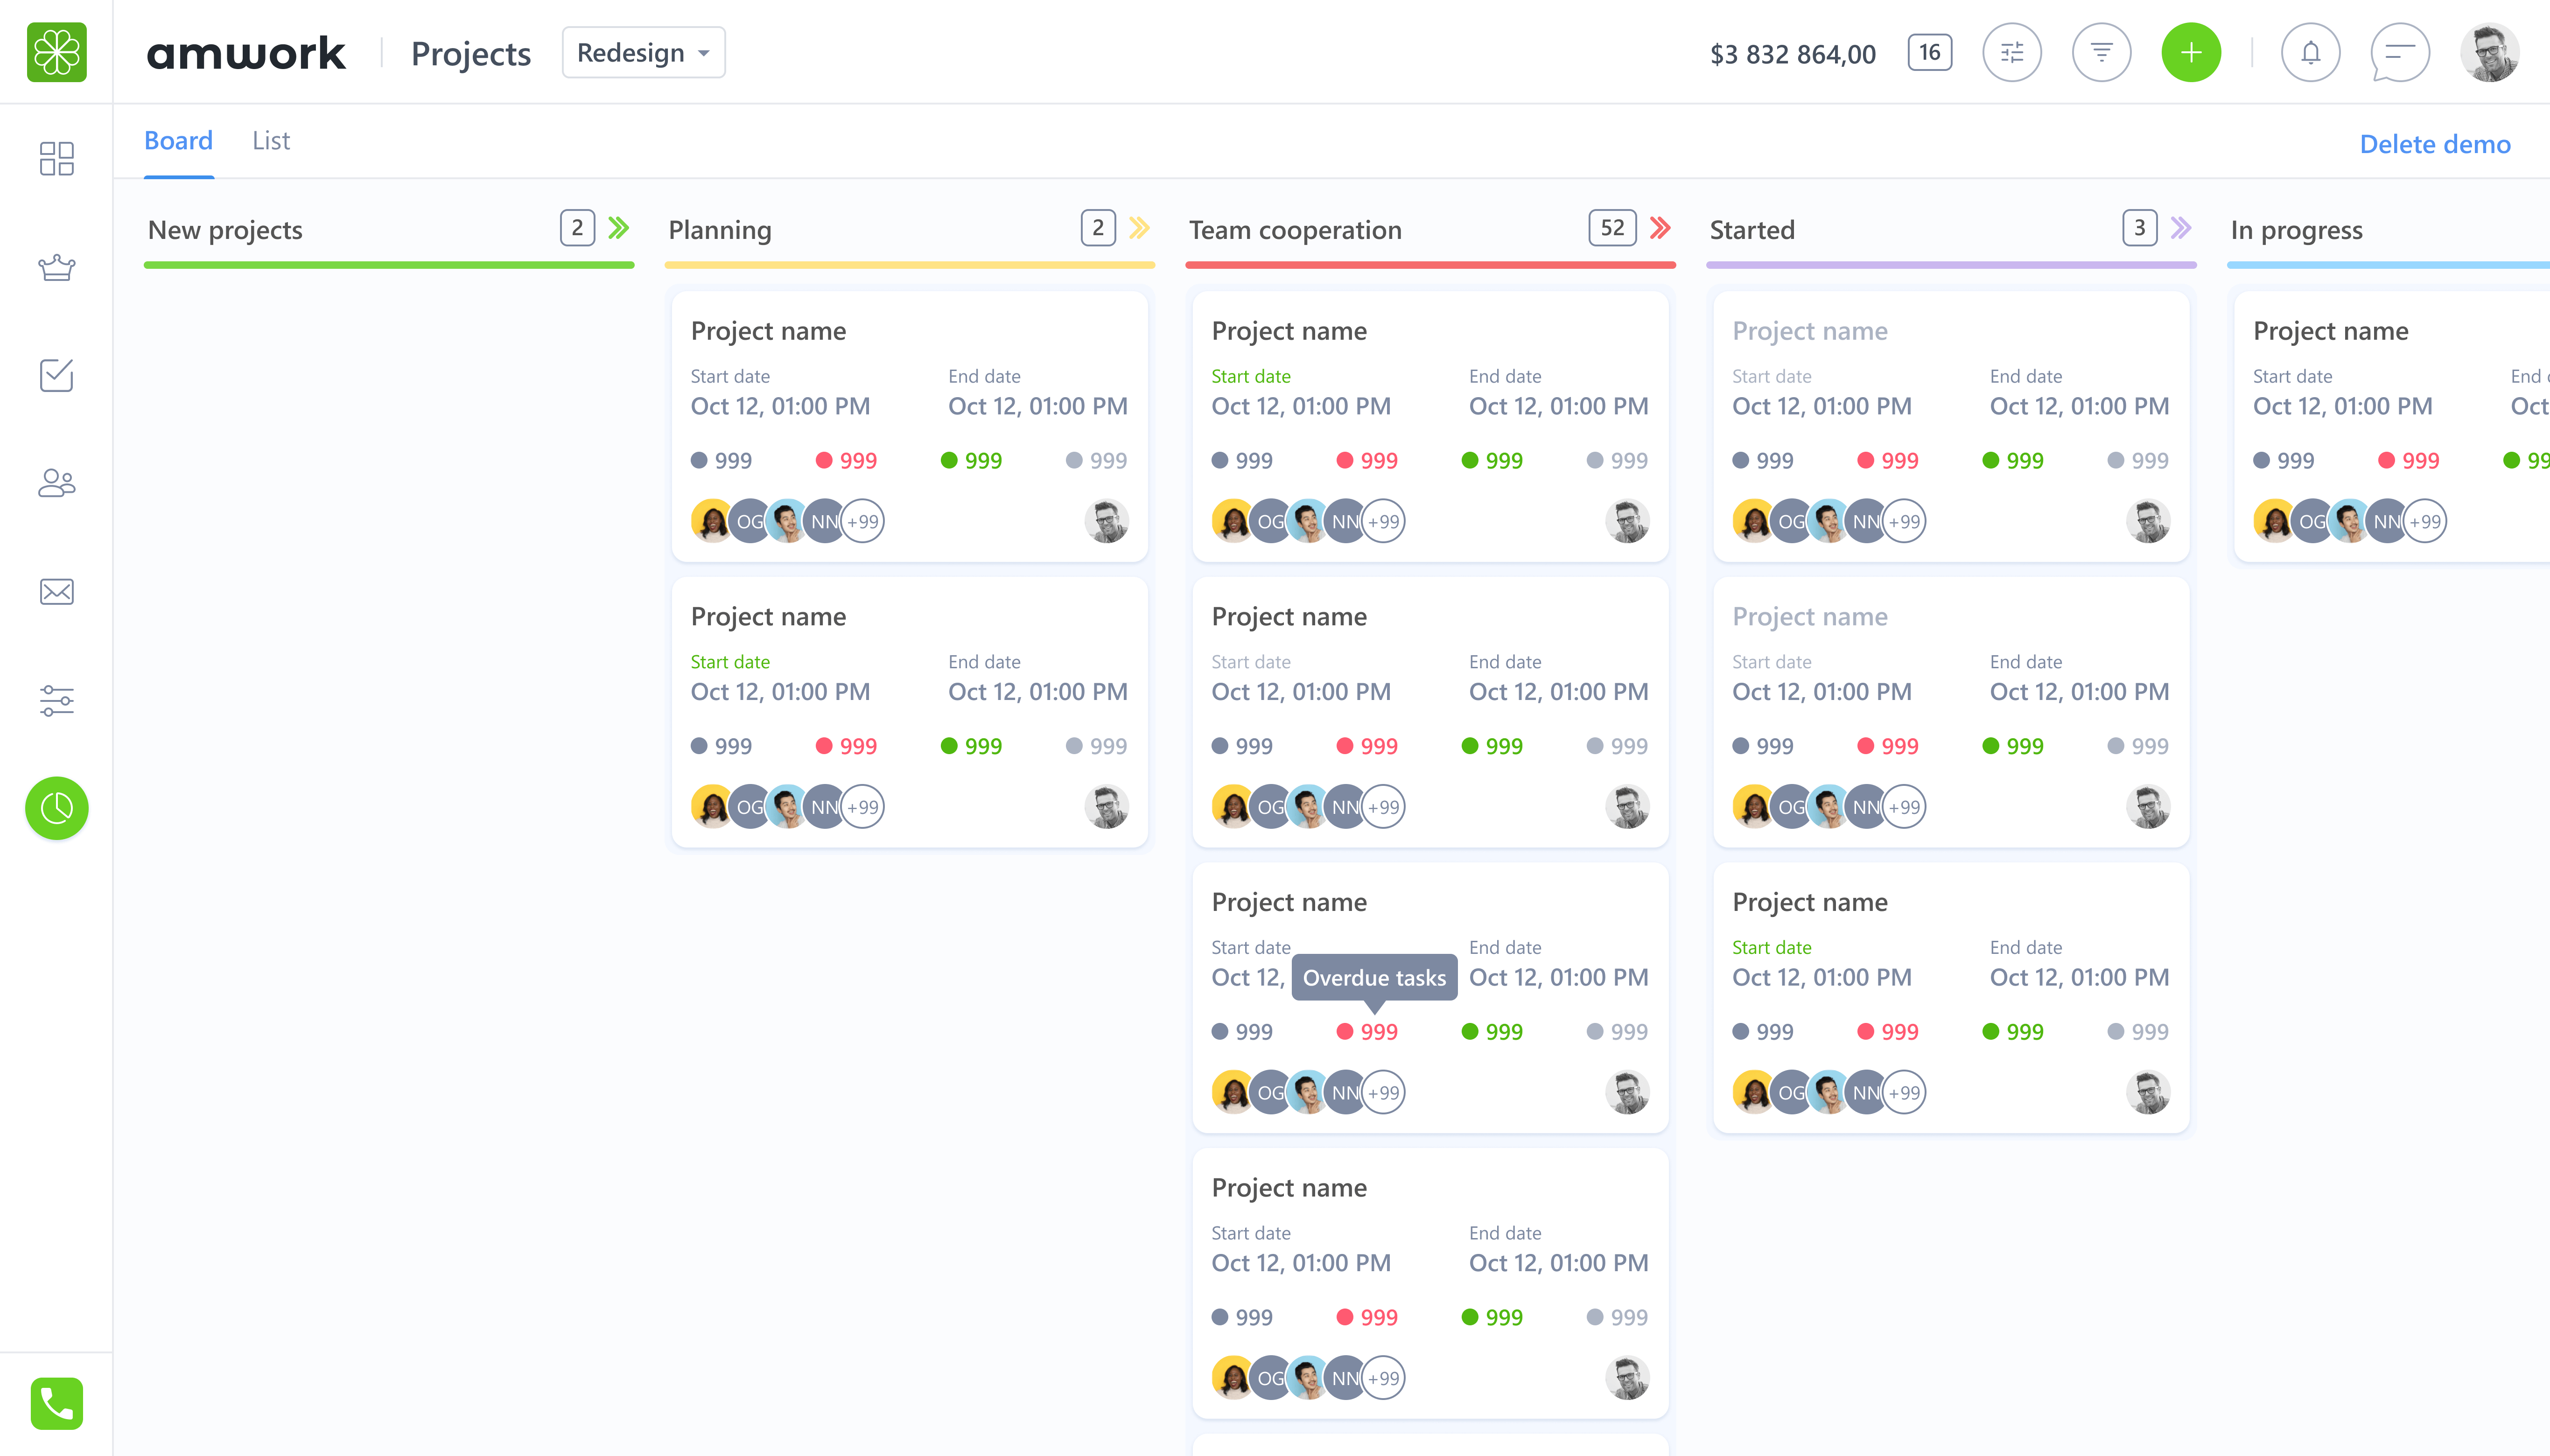Open the contacts people icon in sidebar
This screenshot has height=1456, width=2550.
[56, 483]
